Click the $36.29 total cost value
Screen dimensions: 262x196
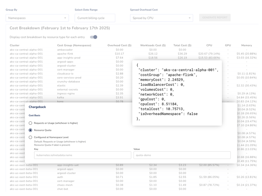[x=182, y=54]
